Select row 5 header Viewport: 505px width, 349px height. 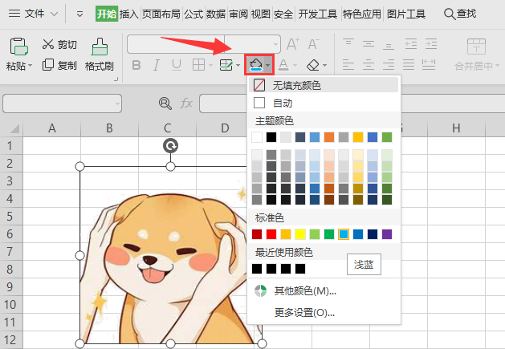(x=11, y=216)
